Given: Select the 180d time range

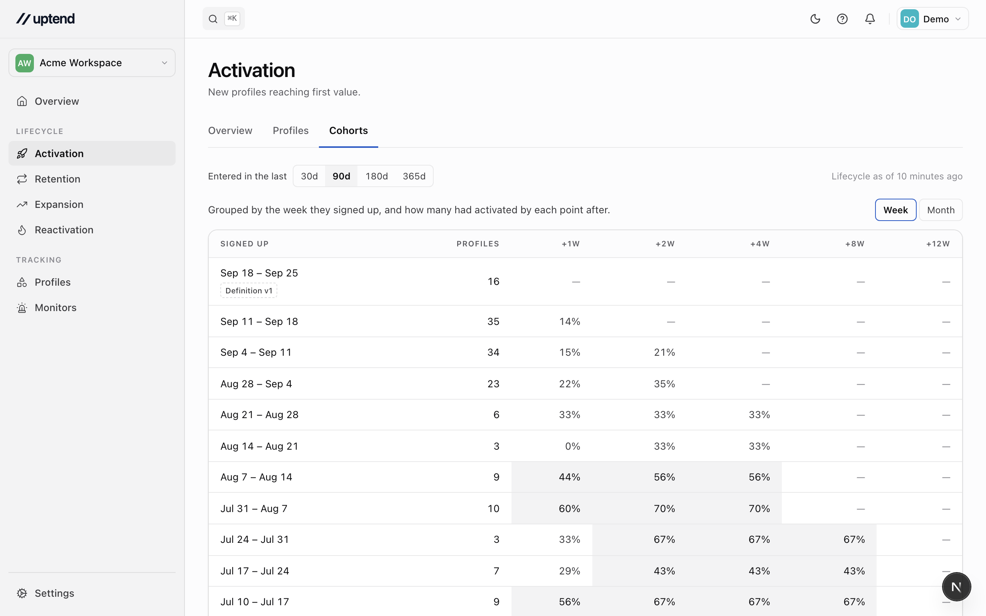Looking at the screenshot, I should pos(376,176).
